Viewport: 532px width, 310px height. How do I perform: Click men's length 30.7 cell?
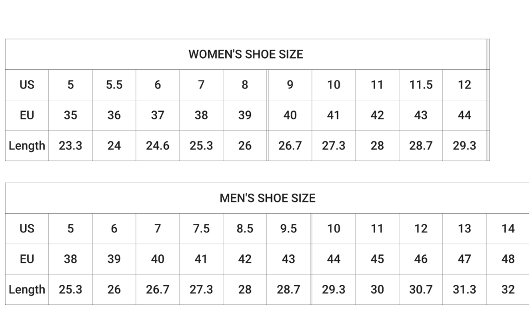pyautogui.click(x=421, y=289)
